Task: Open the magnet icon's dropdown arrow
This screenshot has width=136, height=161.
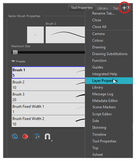Action: [52, 141]
